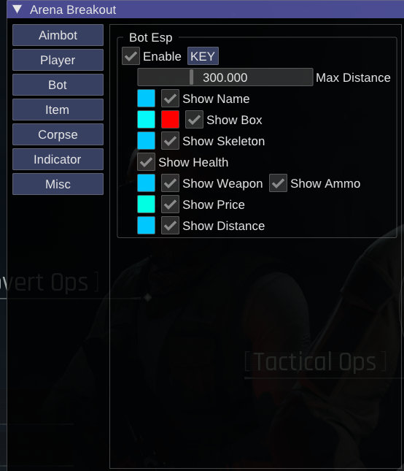Screen dimensions: 404x471
Task: Turn off the Show Ammo checkbox
Action: click(278, 183)
